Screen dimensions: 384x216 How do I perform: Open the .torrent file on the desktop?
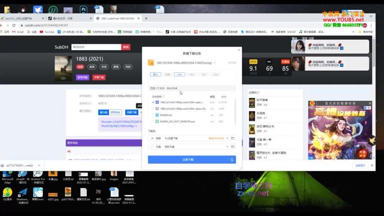pyautogui.click(x=114, y=196)
